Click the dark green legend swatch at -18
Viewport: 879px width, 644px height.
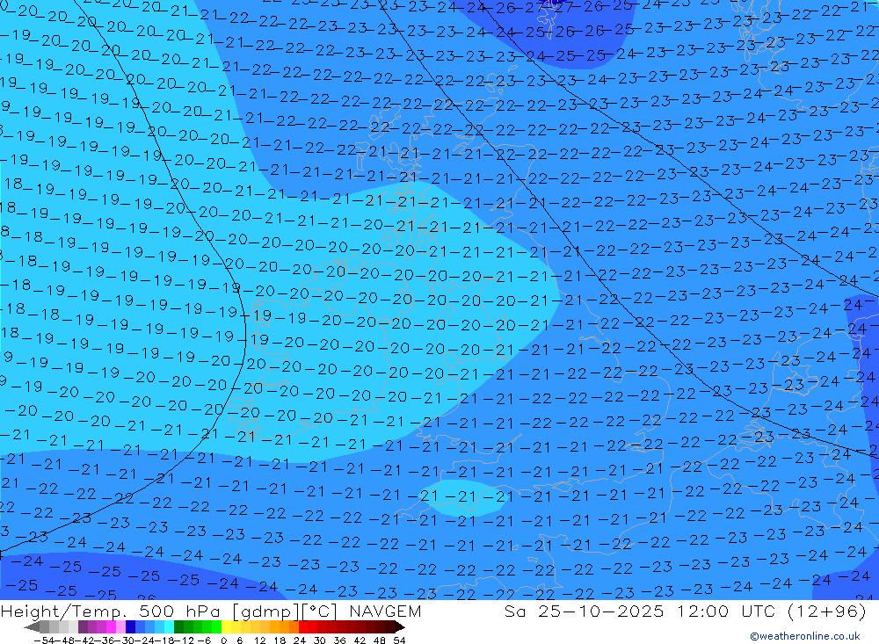[x=178, y=626]
